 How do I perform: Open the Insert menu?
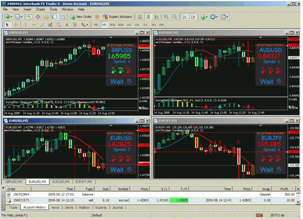(x=27, y=9)
